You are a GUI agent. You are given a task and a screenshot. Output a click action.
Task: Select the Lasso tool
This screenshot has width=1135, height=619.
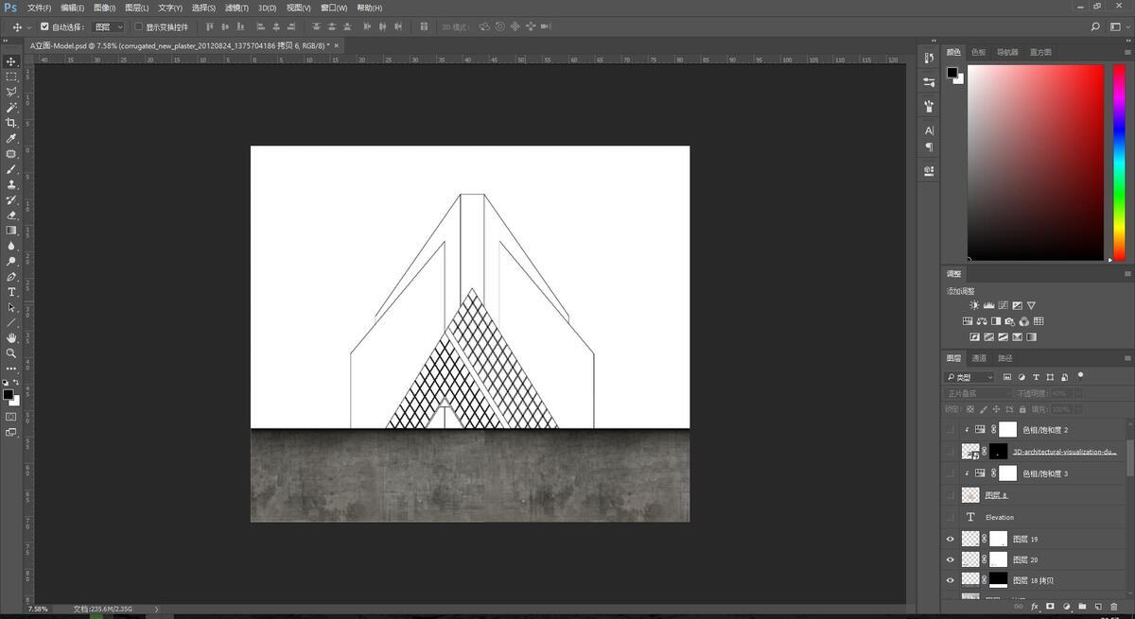(x=11, y=92)
